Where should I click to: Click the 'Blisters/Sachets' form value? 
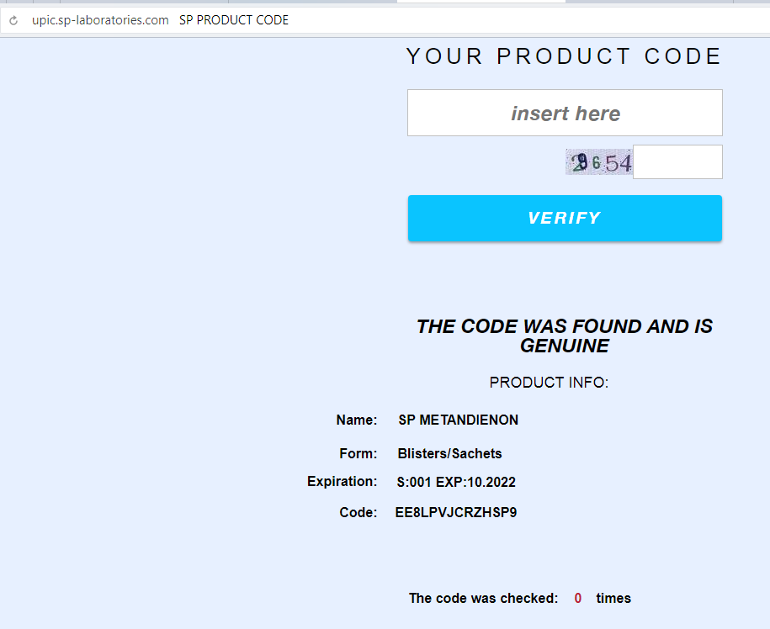pyautogui.click(x=449, y=454)
